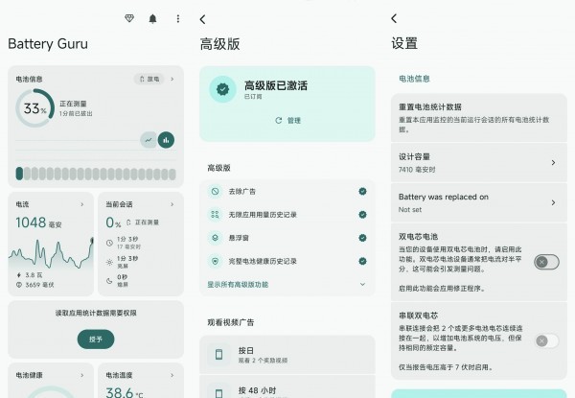Image resolution: width=575 pixels, height=398 pixels.
Task: Select the 按日 reward video option
Action: click(x=287, y=354)
